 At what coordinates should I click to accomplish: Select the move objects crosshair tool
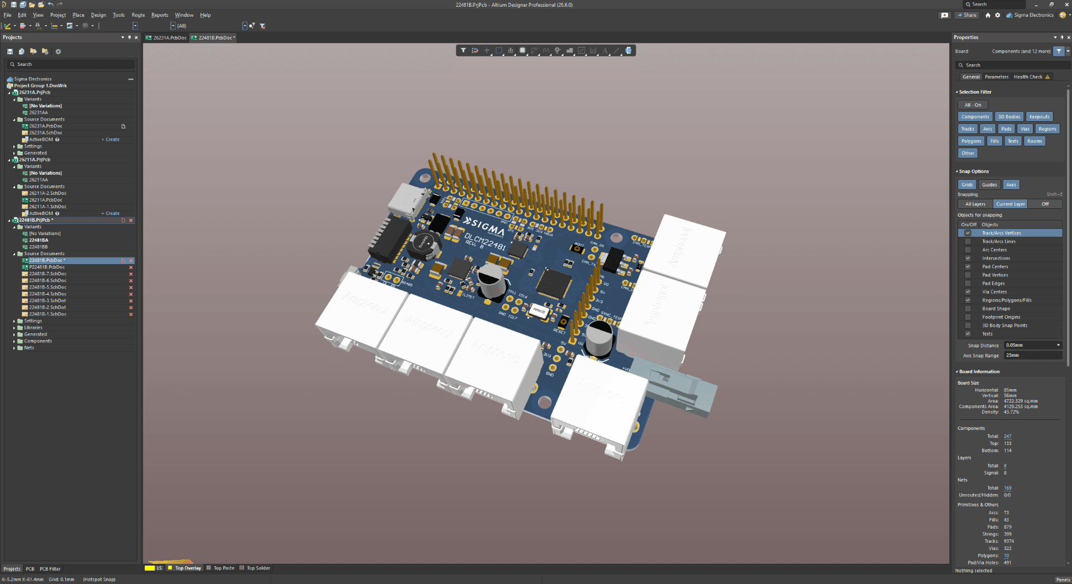tap(487, 50)
